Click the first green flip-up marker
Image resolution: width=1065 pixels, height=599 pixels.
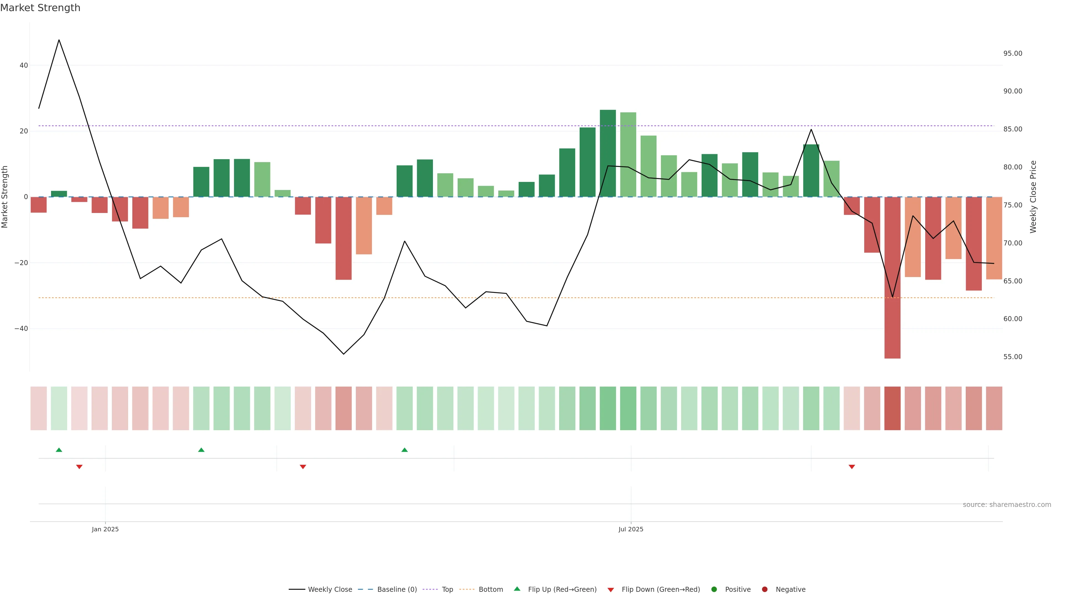point(59,450)
